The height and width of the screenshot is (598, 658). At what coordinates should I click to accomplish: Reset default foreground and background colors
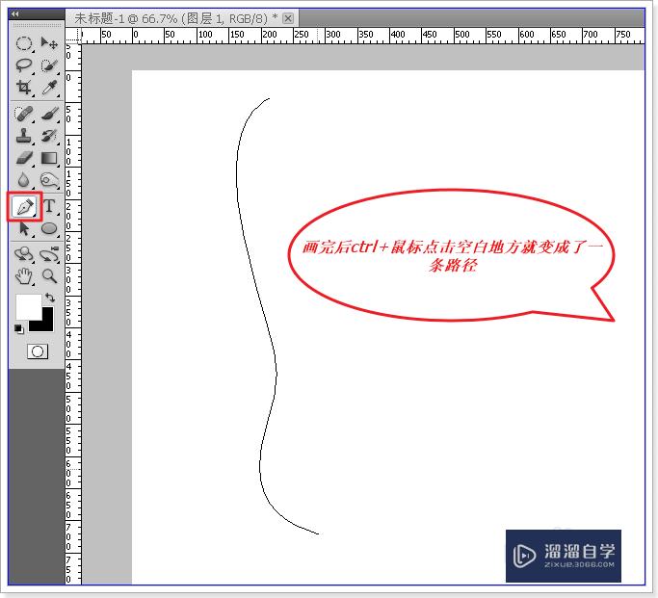pos(19,329)
